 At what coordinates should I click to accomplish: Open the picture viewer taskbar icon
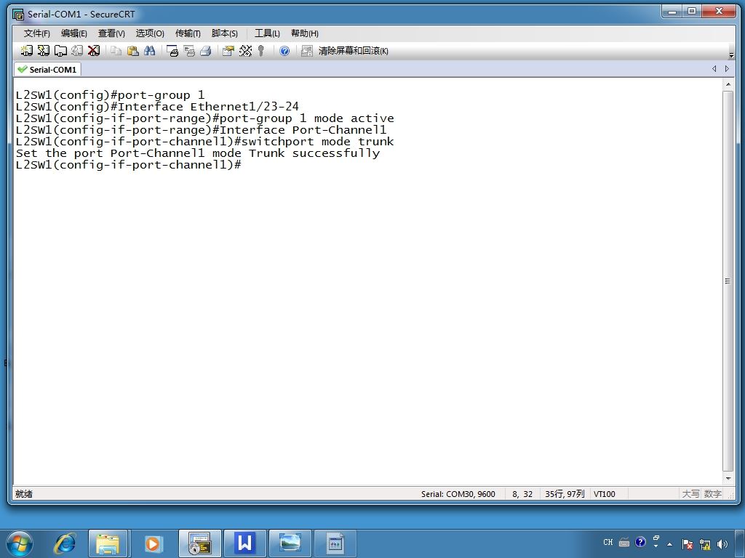coord(290,543)
